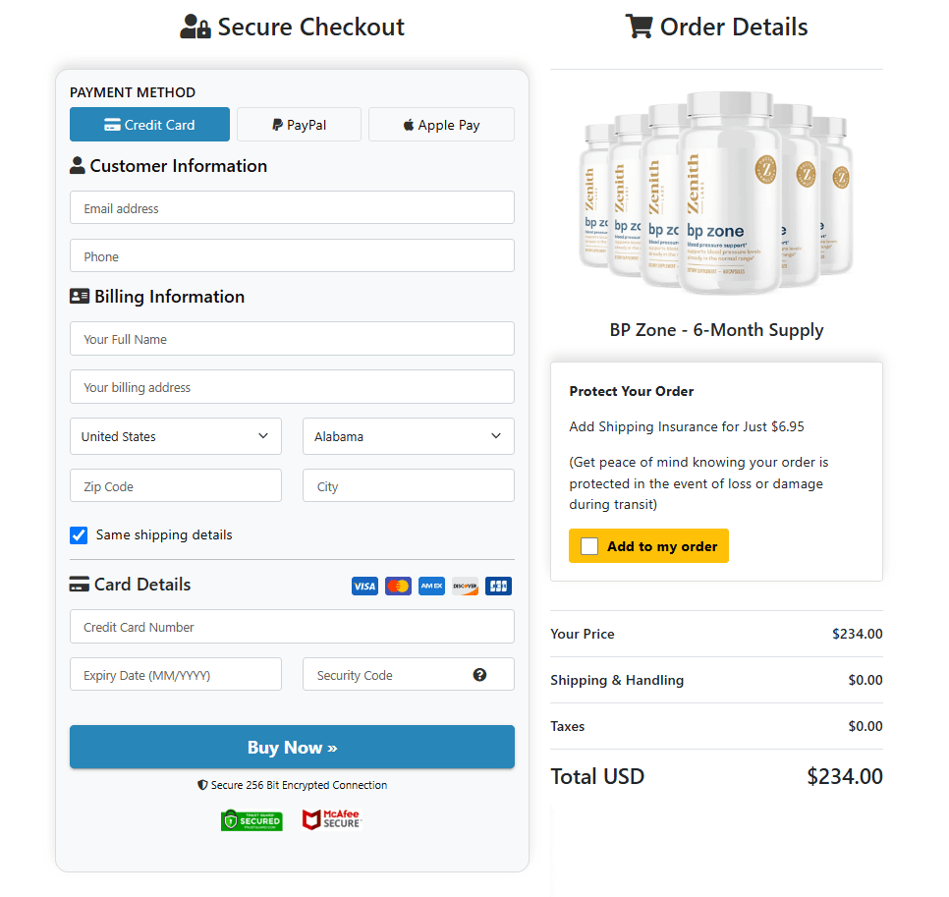Uncheck the Same shipping details checkbox

pos(79,534)
